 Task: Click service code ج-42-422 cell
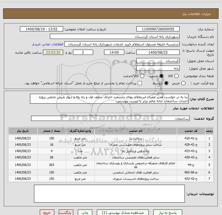(x=191, y=179)
